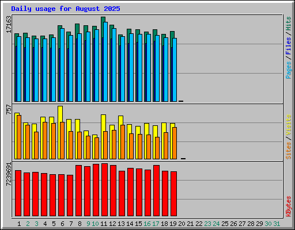Click day label 6 on the x-axis
This screenshot has height=230, width=295.
pyautogui.click(x=62, y=224)
